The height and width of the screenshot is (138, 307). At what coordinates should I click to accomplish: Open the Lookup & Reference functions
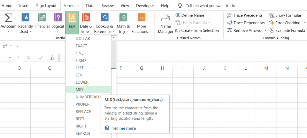[104, 18]
